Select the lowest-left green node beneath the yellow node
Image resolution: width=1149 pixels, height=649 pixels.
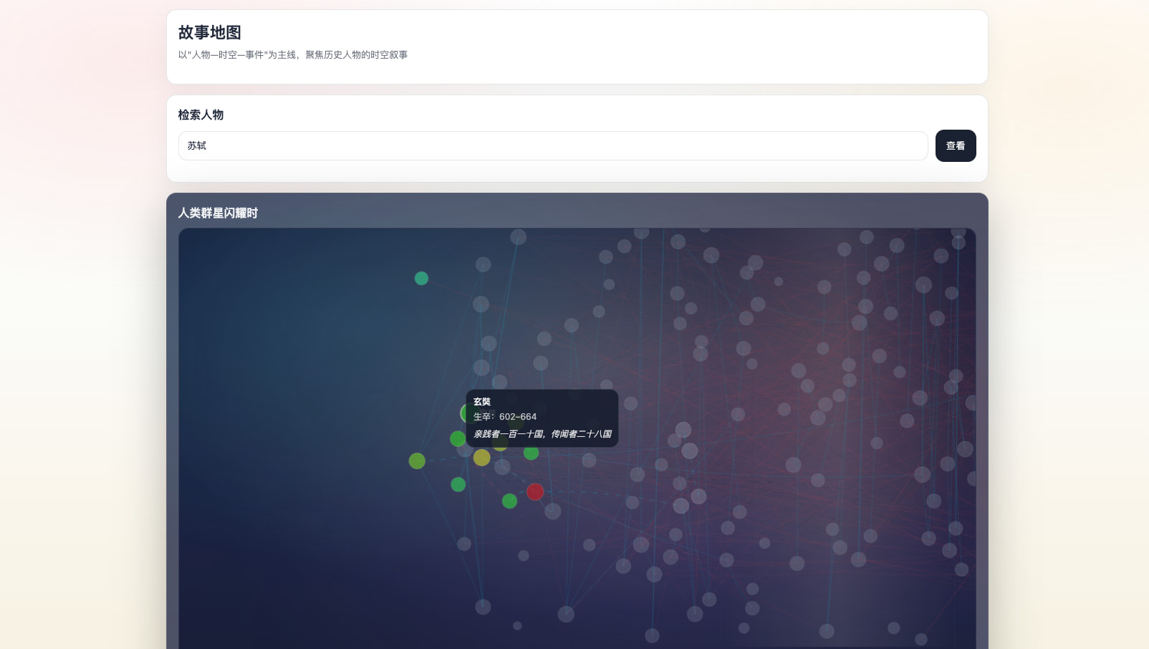(x=458, y=484)
